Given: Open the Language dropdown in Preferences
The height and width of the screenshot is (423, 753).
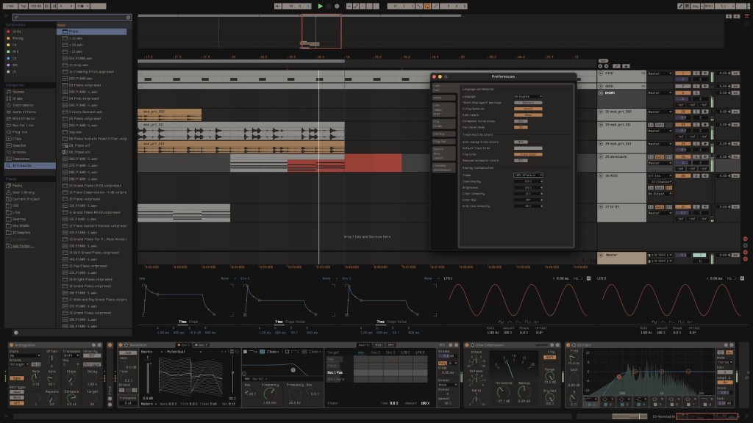Looking at the screenshot, I should tap(527, 96).
